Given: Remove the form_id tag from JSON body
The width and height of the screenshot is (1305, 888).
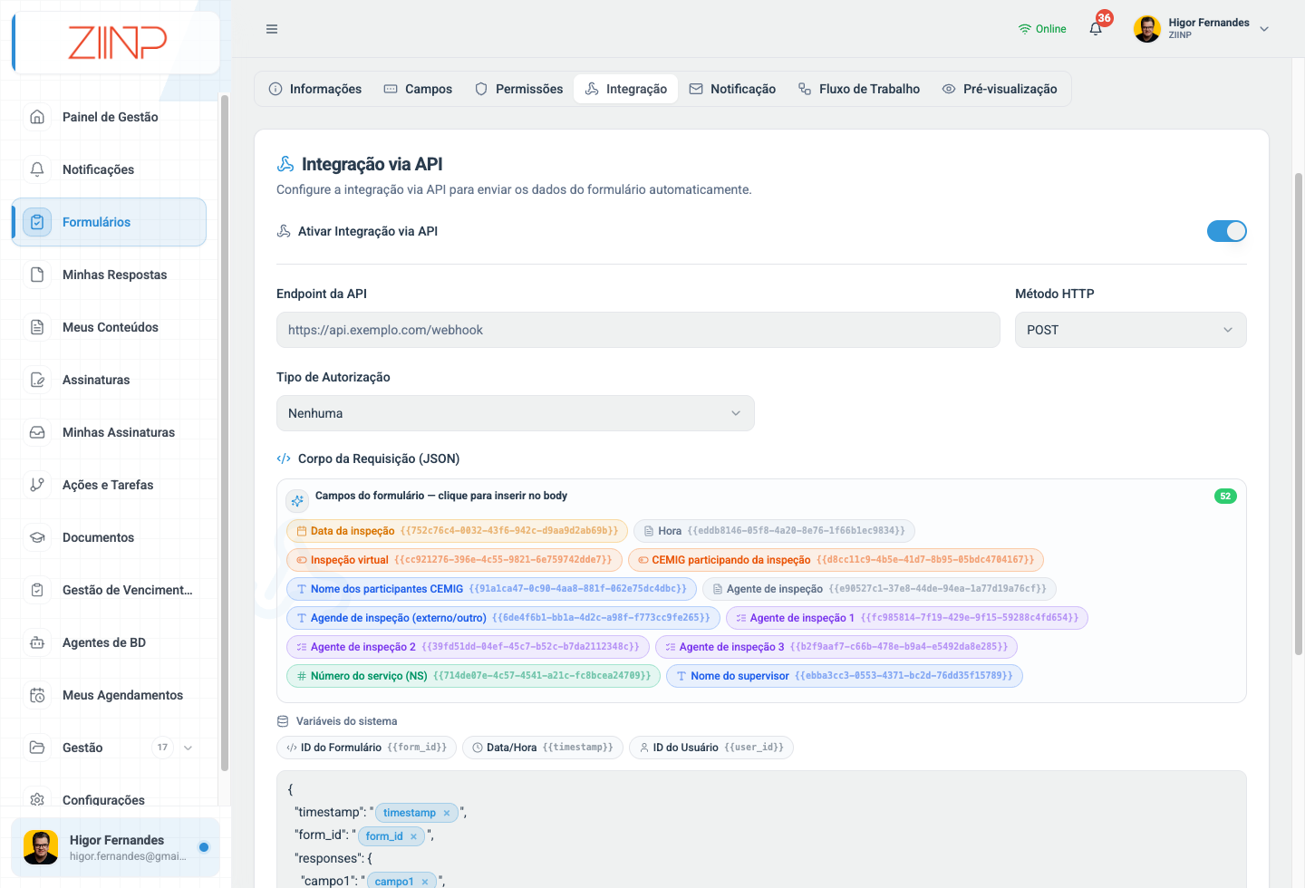Looking at the screenshot, I should pyautogui.click(x=413, y=836).
